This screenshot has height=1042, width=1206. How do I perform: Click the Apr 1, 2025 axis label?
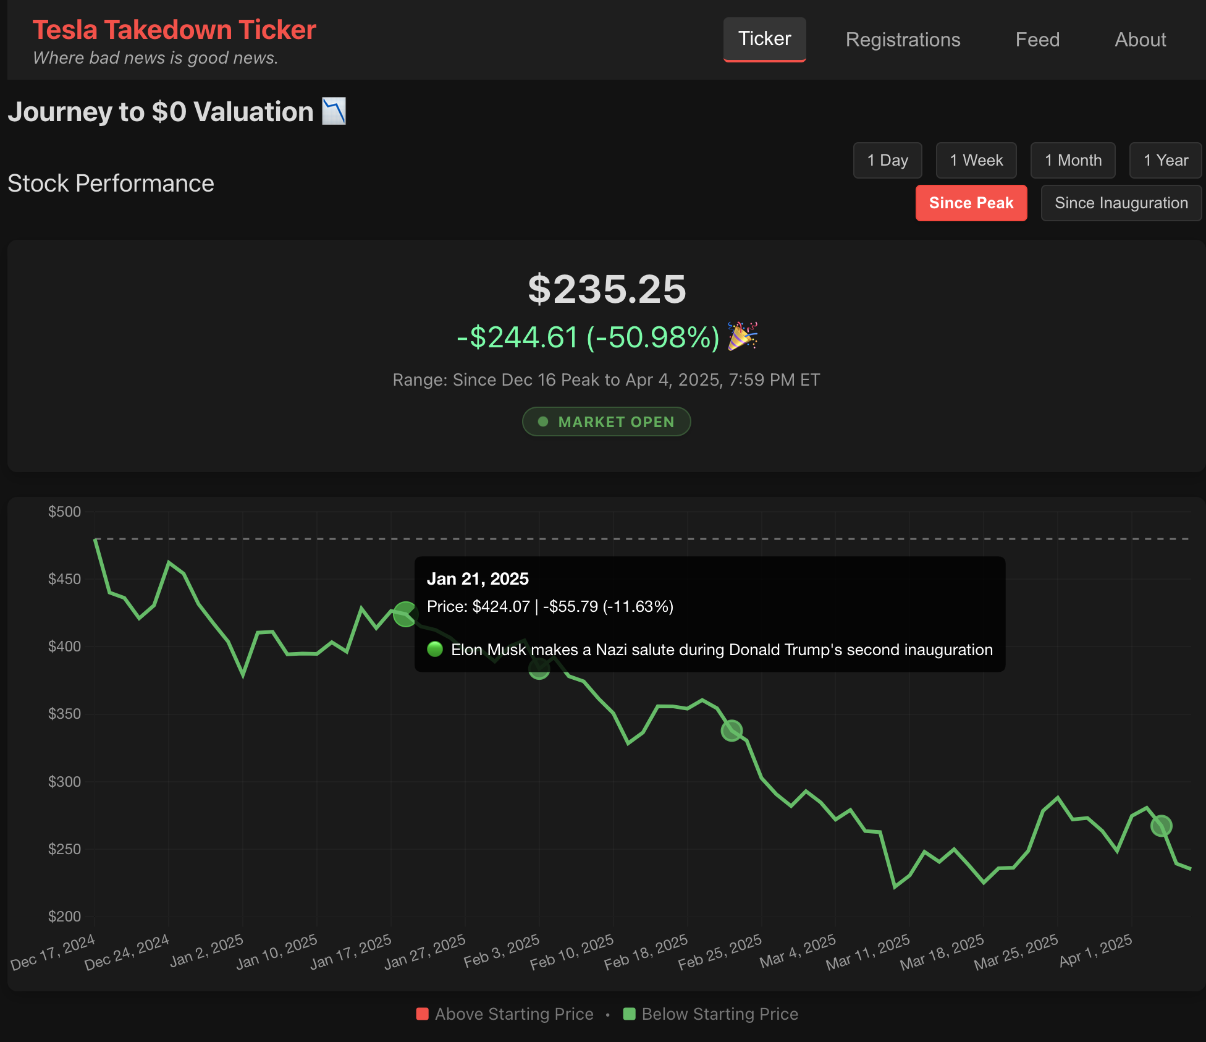pos(1095,951)
